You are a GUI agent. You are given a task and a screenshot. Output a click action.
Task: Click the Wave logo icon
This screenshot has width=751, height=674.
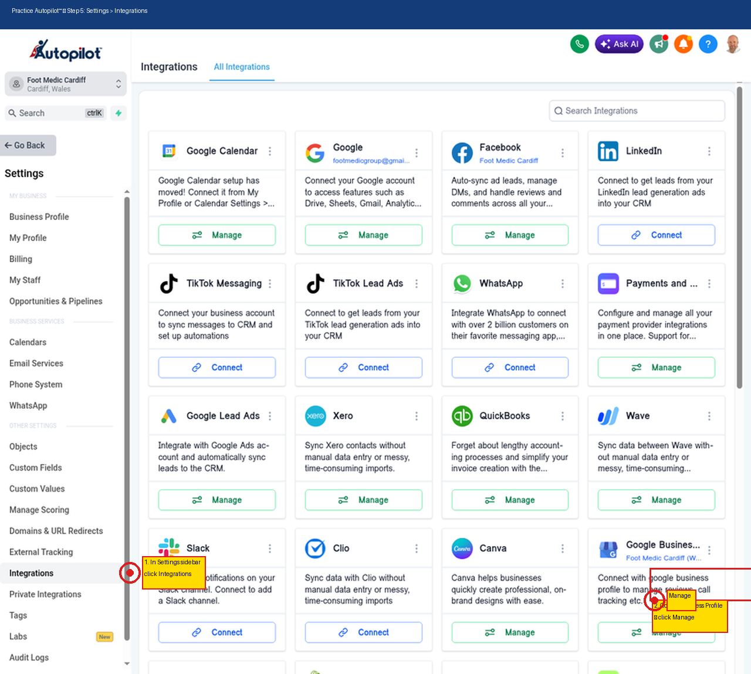click(x=608, y=416)
